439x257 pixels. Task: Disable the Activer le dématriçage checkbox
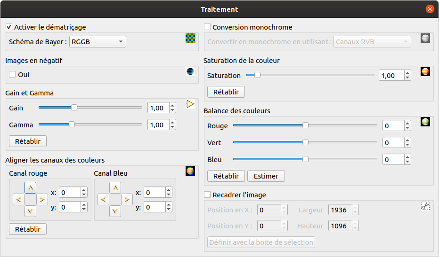coord(9,27)
